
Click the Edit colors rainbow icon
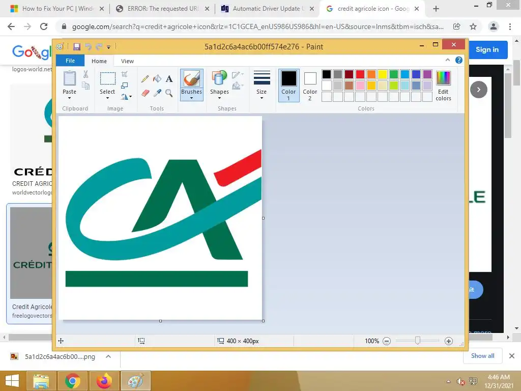point(443,78)
